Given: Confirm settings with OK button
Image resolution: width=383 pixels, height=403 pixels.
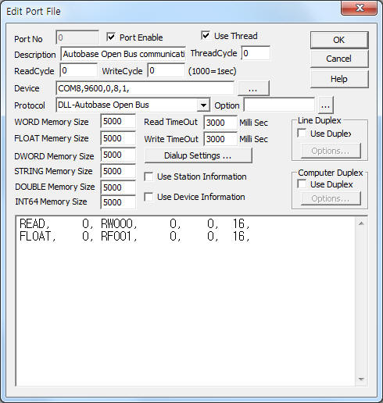Looking at the screenshot, I should [x=339, y=40].
